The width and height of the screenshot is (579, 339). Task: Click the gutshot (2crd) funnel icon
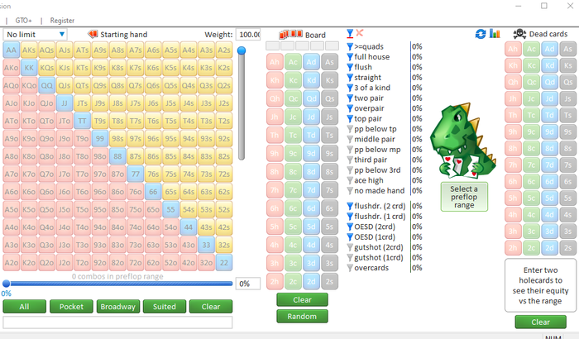click(350, 247)
